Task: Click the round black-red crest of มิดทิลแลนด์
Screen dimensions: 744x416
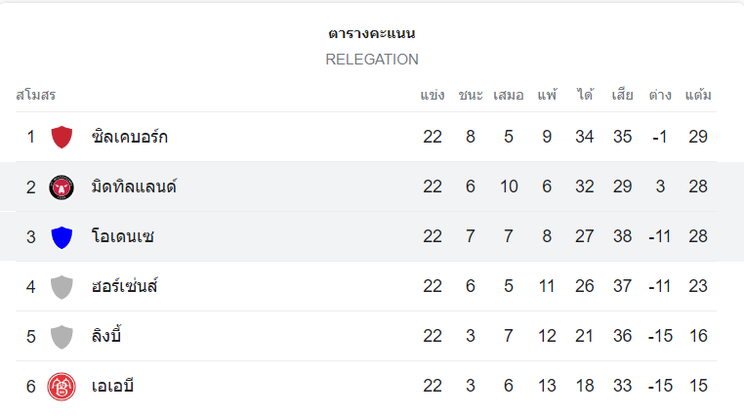Action: tap(62, 187)
